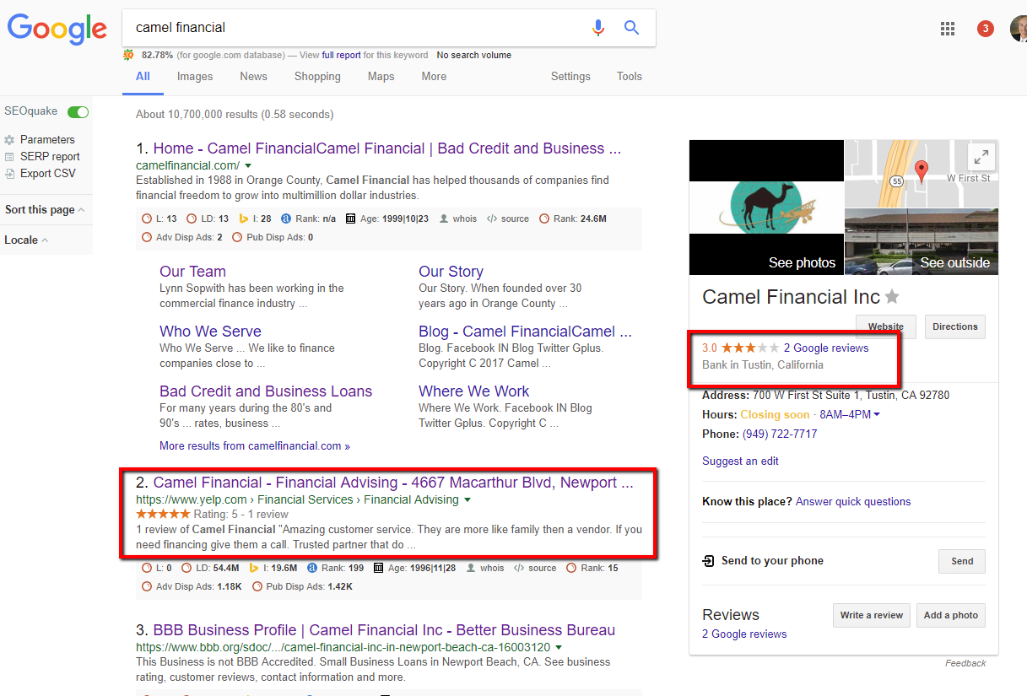The height and width of the screenshot is (696, 1027).
Task: Open the See outside street view thumbnail
Action: pyautogui.click(x=922, y=242)
